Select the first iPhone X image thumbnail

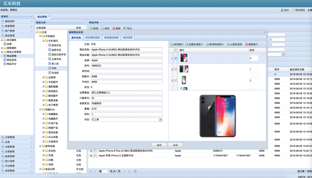pyautogui.click(x=184, y=58)
